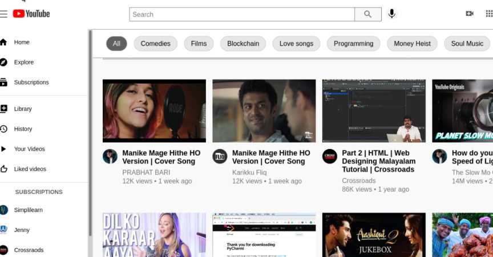Play the Planet Slow Mo thumbnail
The height and width of the screenshot is (257, 493).
[x=463, y=111]
